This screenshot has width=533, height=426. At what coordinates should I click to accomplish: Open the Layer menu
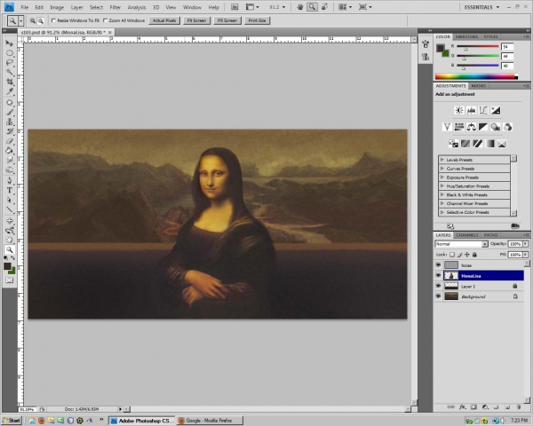click(76, 7)
